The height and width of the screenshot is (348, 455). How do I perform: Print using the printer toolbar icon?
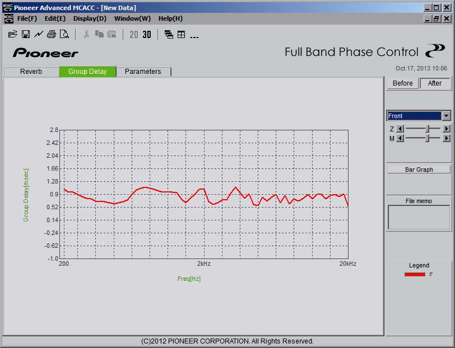pos(52,35)
